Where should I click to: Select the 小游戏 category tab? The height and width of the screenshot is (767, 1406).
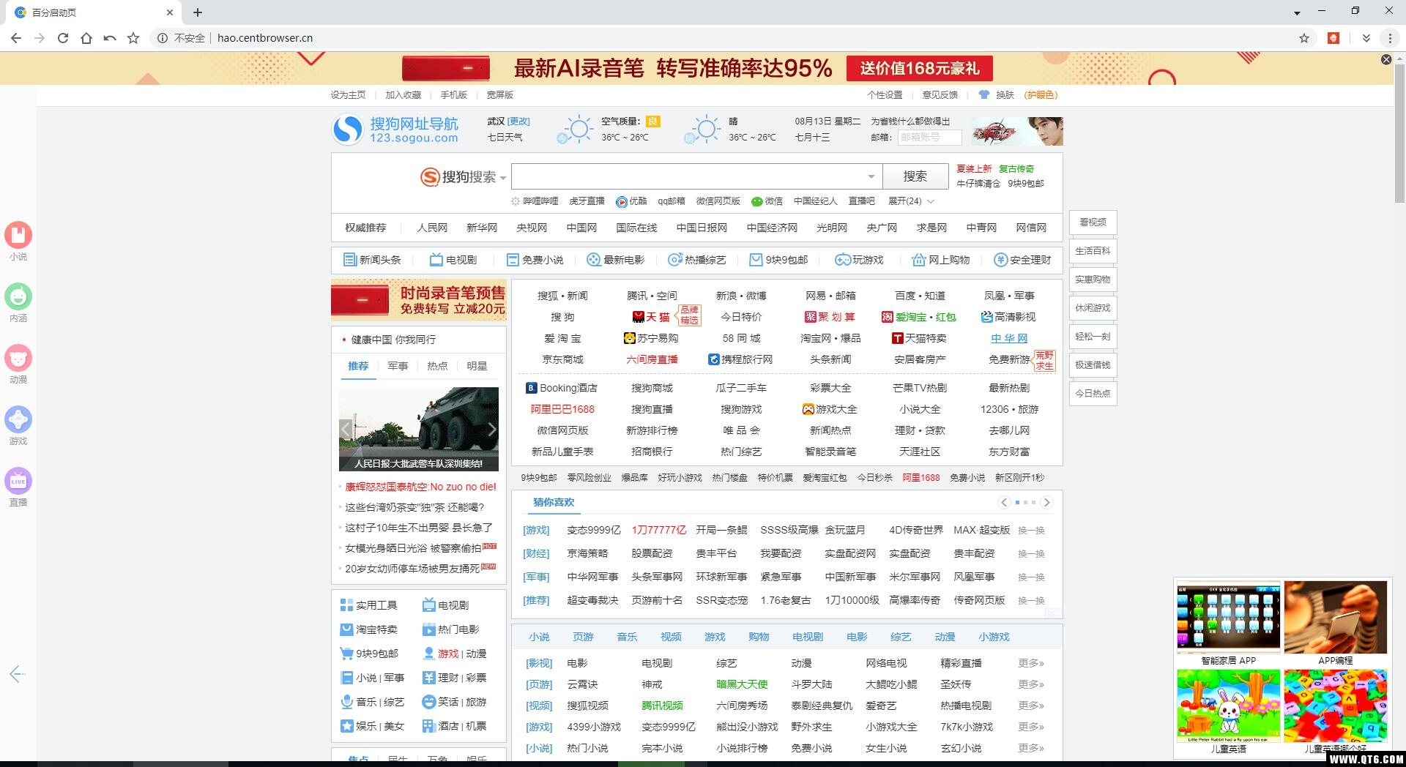click(x=994, y=637)
